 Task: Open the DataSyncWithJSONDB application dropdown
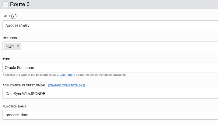[110, 94]
